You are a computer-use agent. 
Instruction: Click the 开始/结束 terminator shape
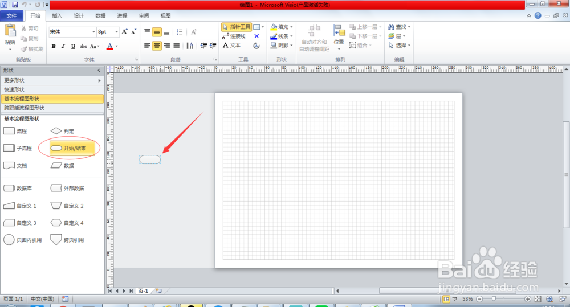pos(72,148)
